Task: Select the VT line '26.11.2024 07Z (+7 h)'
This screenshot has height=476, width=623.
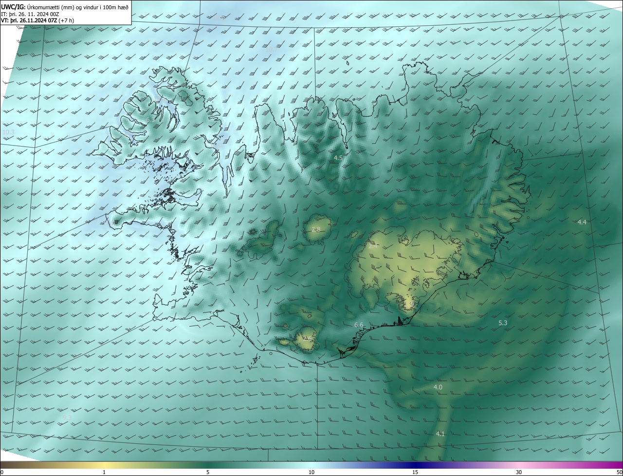Action: [48, 20]
